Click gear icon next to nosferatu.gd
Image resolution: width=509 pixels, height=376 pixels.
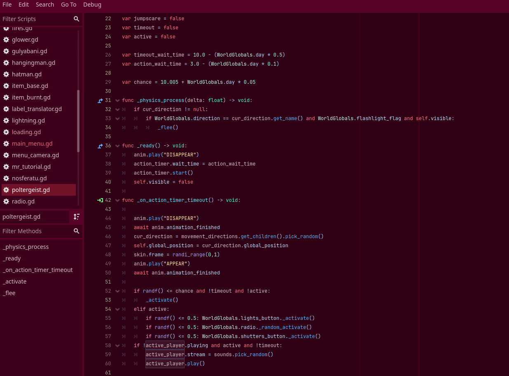pyautogui.click(x=6, y=178)
